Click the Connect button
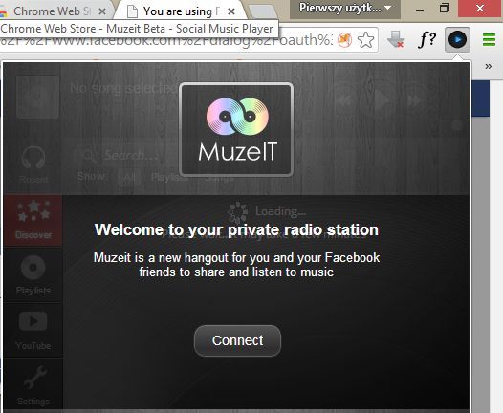Image resolution: width=503 pixels, height=413 pixels. click(x=237, y=340)
